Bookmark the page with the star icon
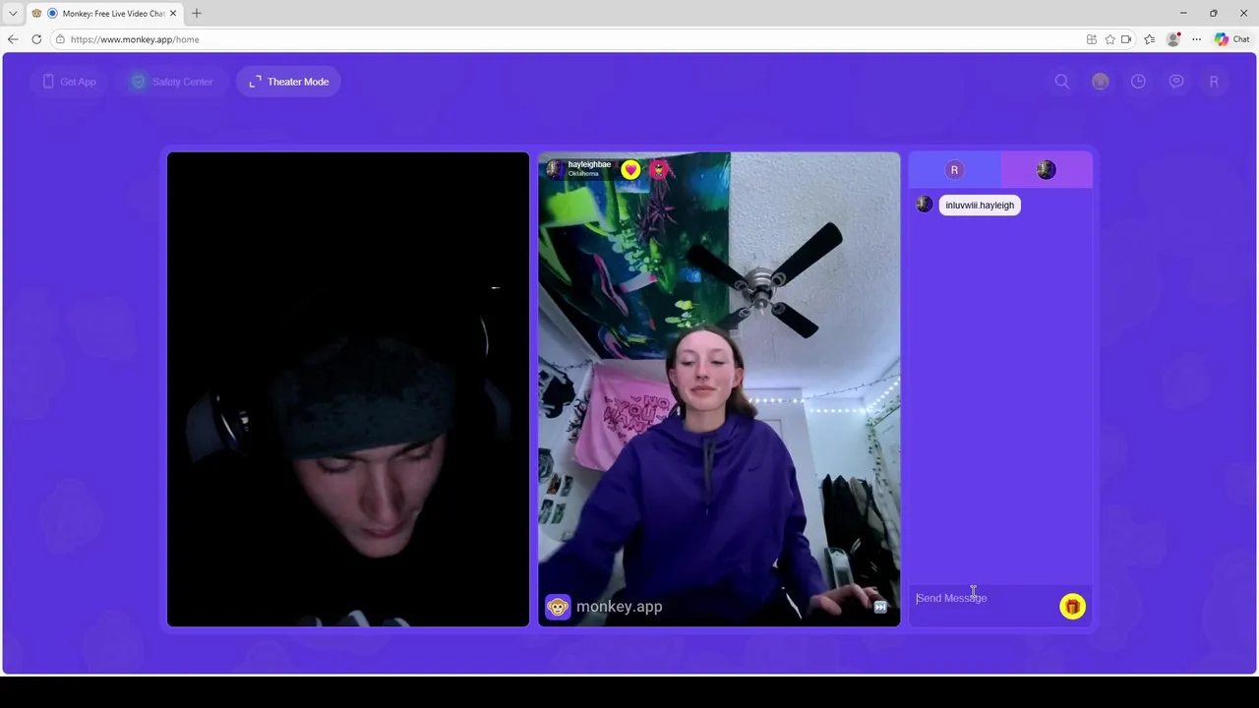Screen dimensions: 1259x708 1109,39
